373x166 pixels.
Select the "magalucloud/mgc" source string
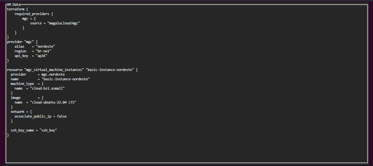pyautogui.click(x=63, y=23)
